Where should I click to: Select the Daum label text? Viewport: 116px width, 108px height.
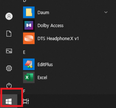(43, 13)
